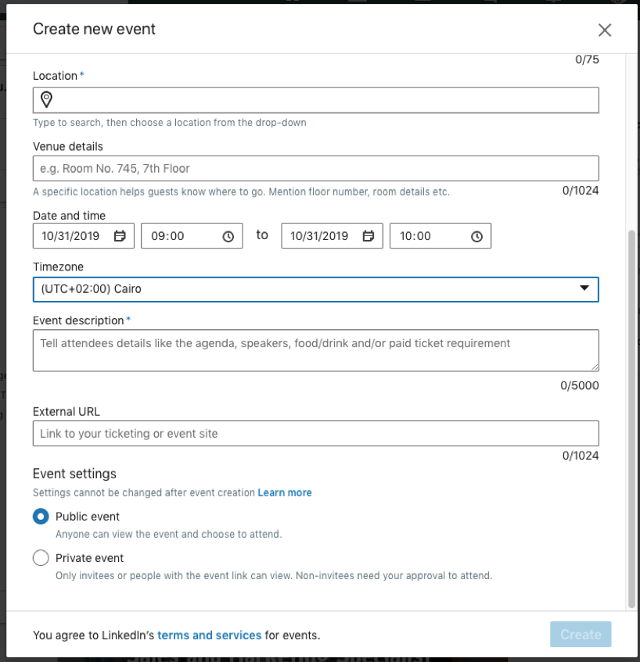Close the Create new event dialog
Image resolution: width=640 pixels, height=662 pixels.
[x=604, y=30]
